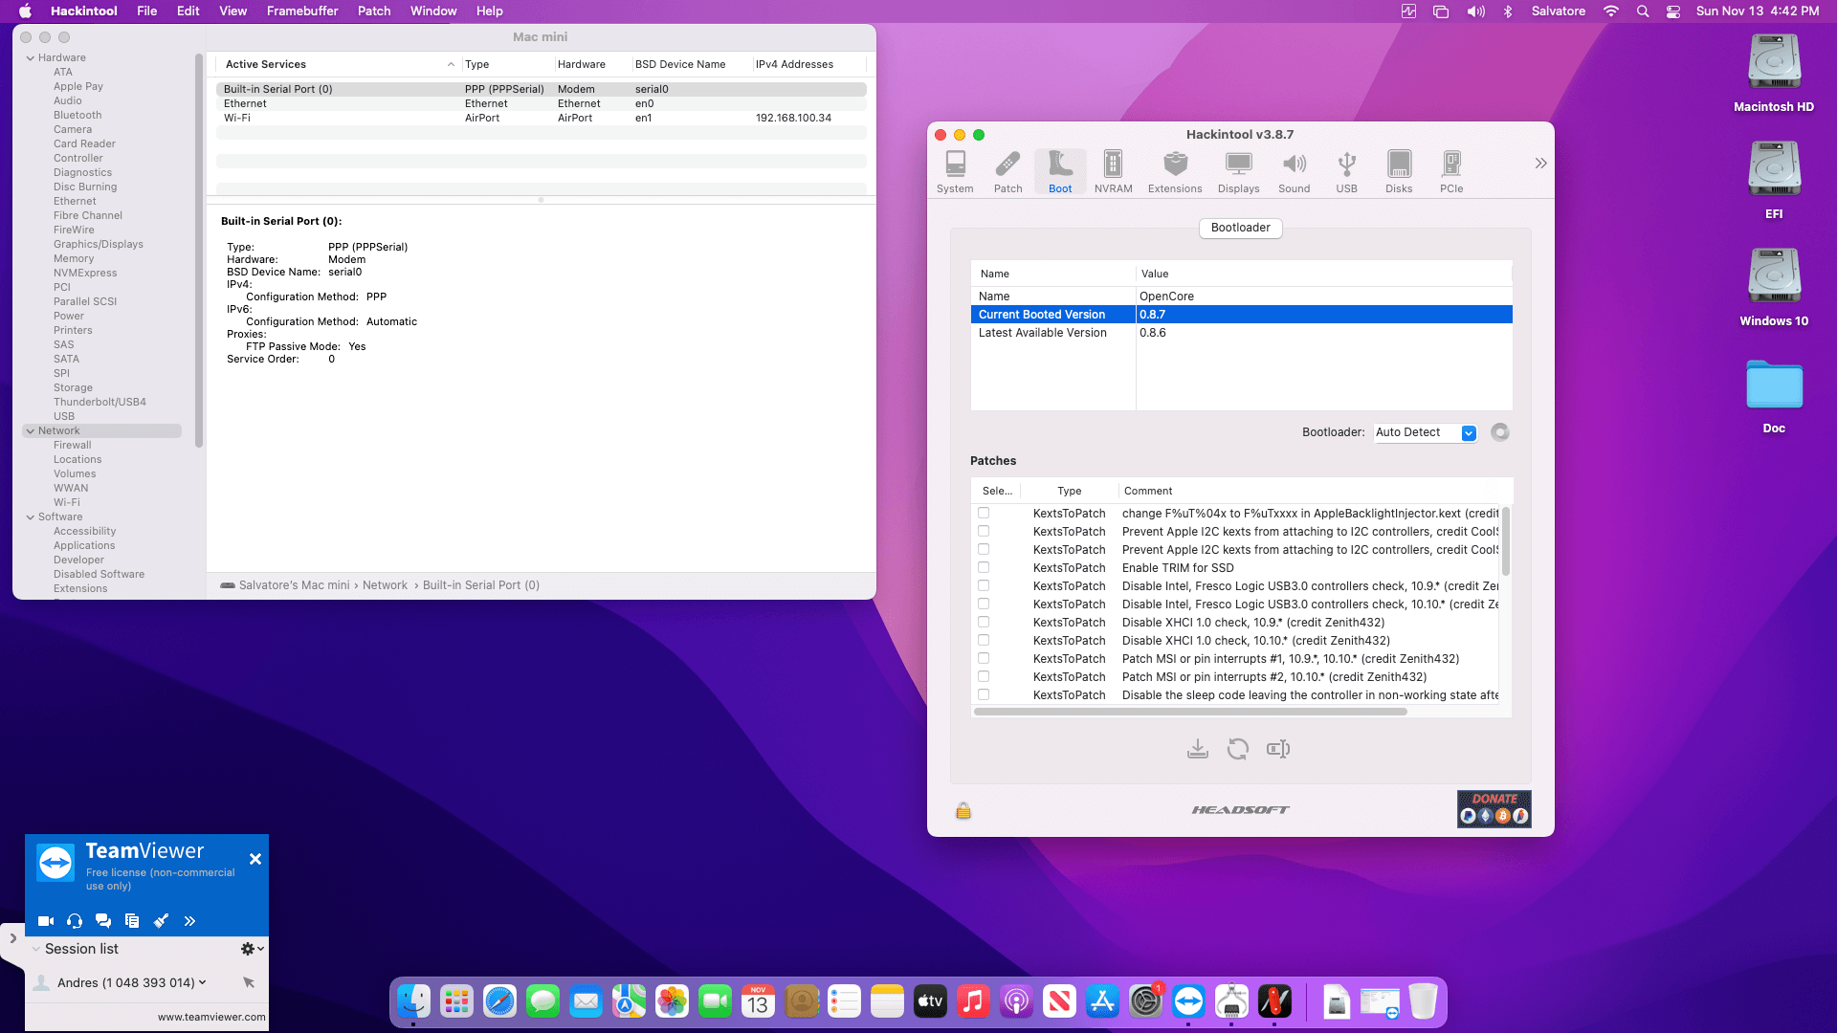Open the Bootloader Auto Detect dropdown
This screenshot has height=1033, width=1837.
1426,432
